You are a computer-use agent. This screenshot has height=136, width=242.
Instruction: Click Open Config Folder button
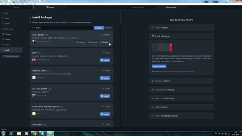point(11,56)
